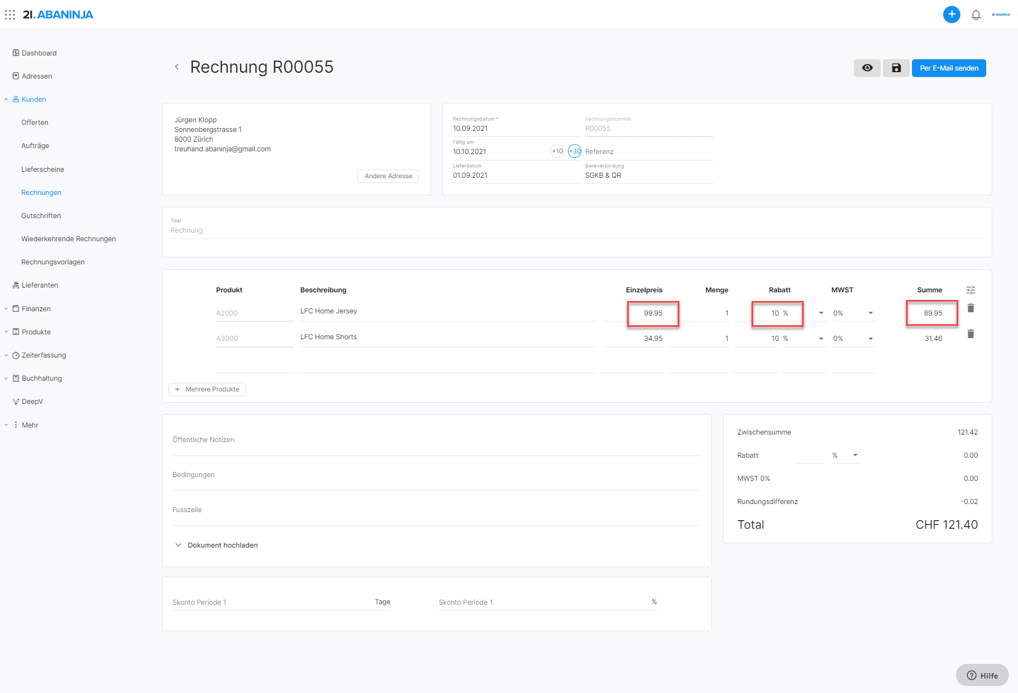
Task: Expand the Finanzen sidebar menu
Action: point(36,309)
